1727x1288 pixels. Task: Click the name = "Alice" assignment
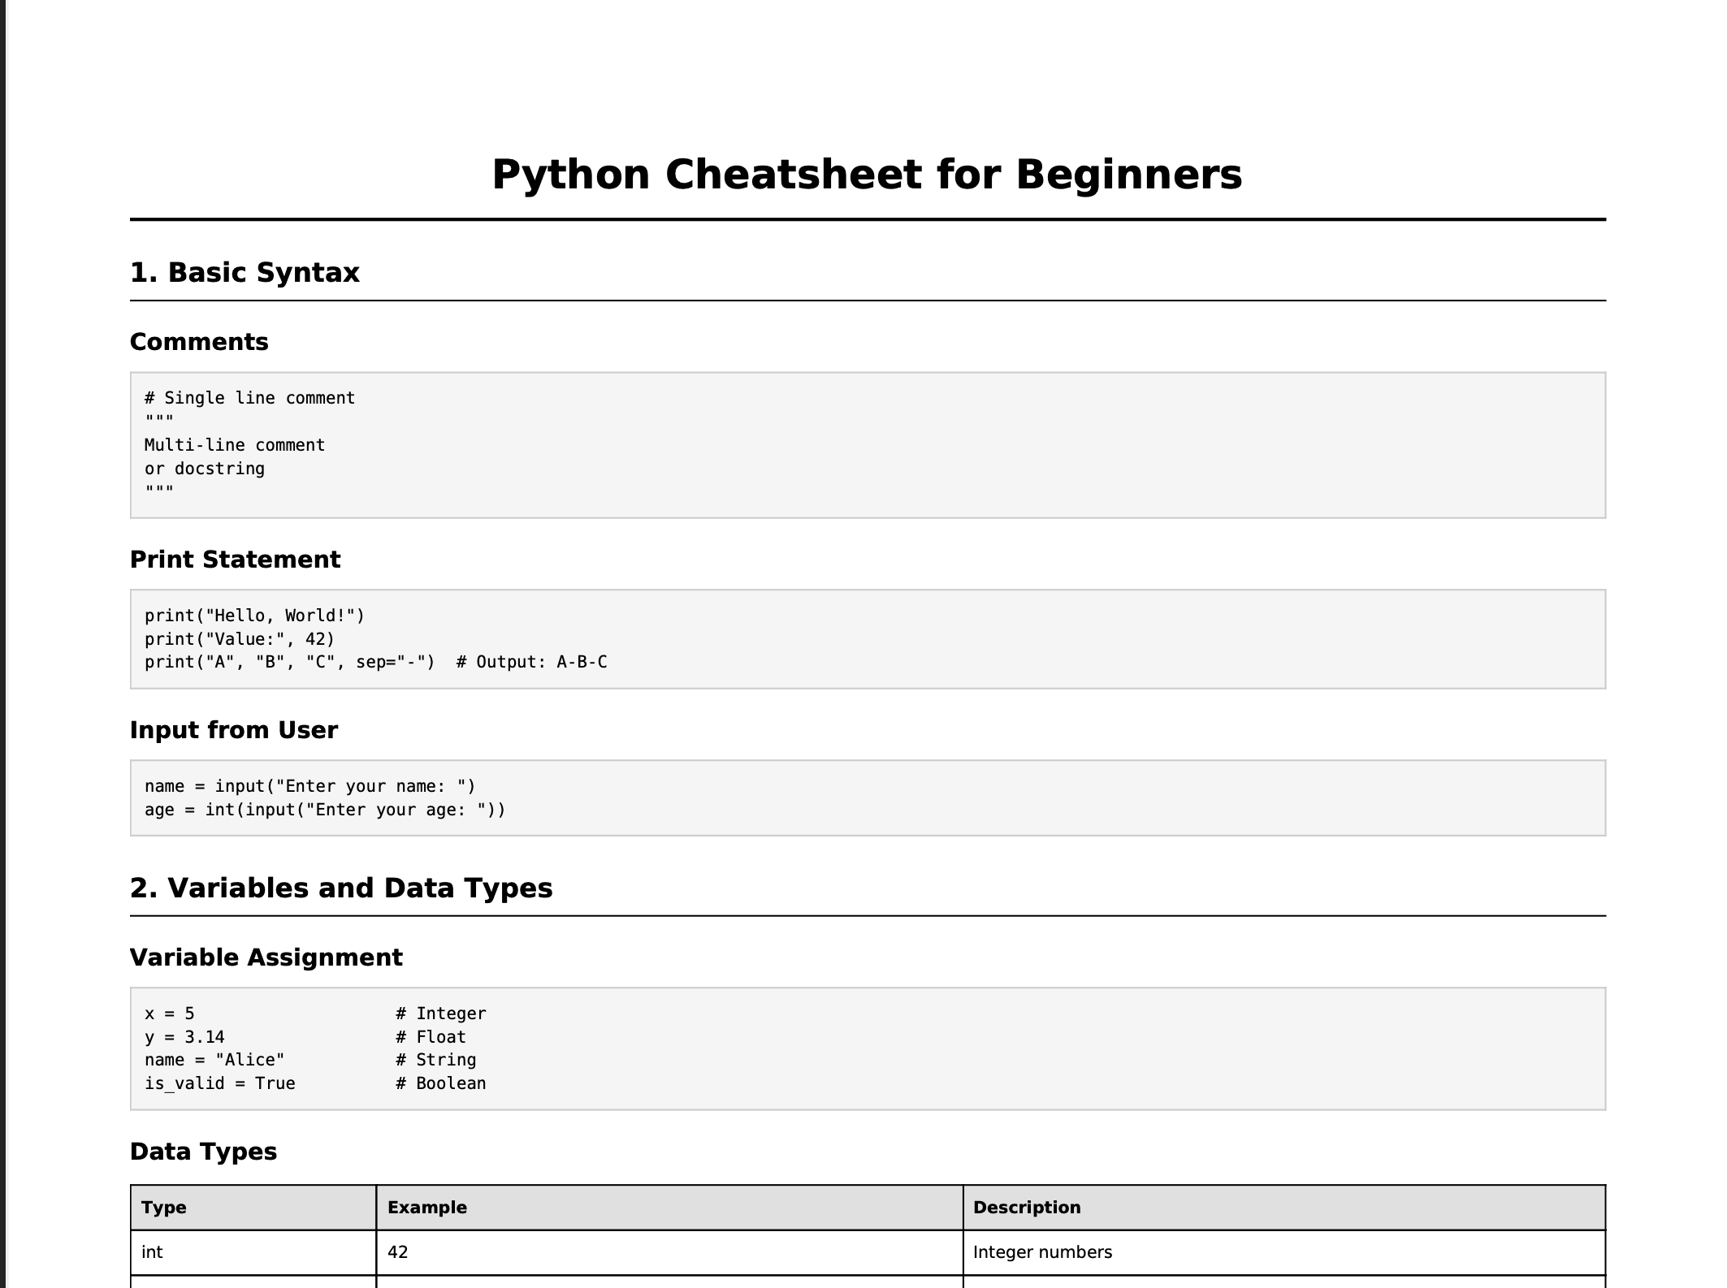click(x=214, y=1060)
